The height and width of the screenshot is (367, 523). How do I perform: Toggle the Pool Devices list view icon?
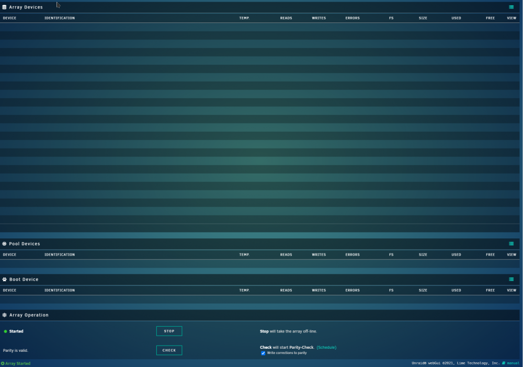coord(511,244)
